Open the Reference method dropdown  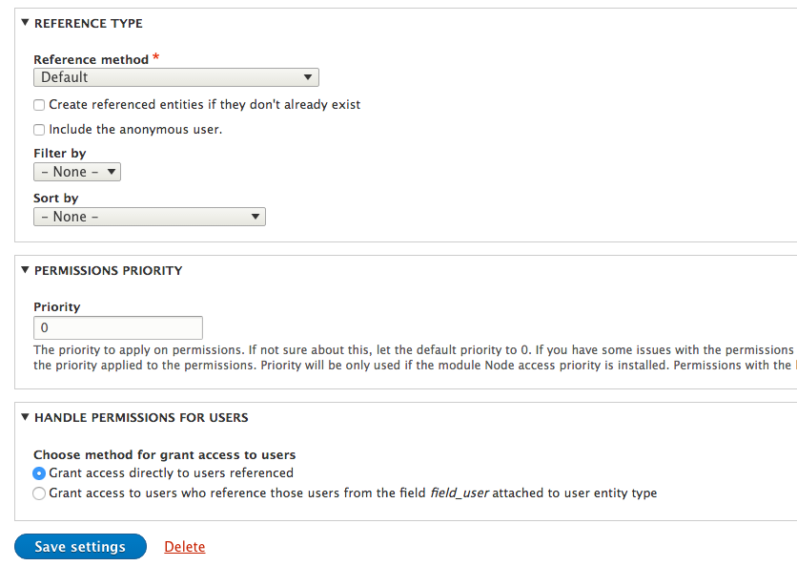click(175, 77)
